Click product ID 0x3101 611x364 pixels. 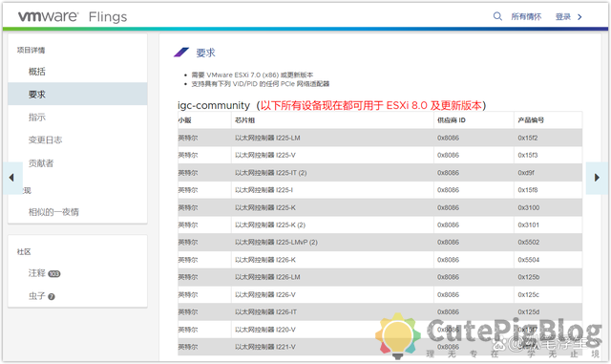click(528, 225)
